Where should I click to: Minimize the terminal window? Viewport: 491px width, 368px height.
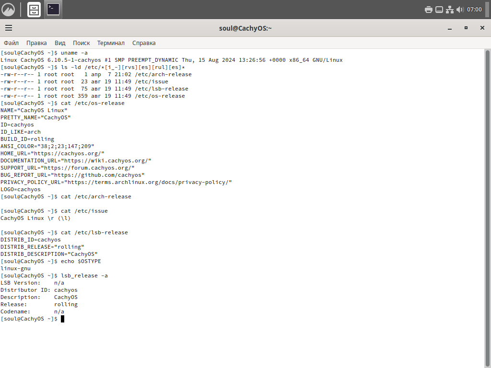(x=450, y=28)
